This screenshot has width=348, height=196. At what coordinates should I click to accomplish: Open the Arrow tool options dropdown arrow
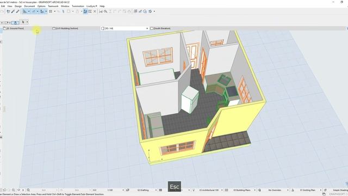point(27,22)
